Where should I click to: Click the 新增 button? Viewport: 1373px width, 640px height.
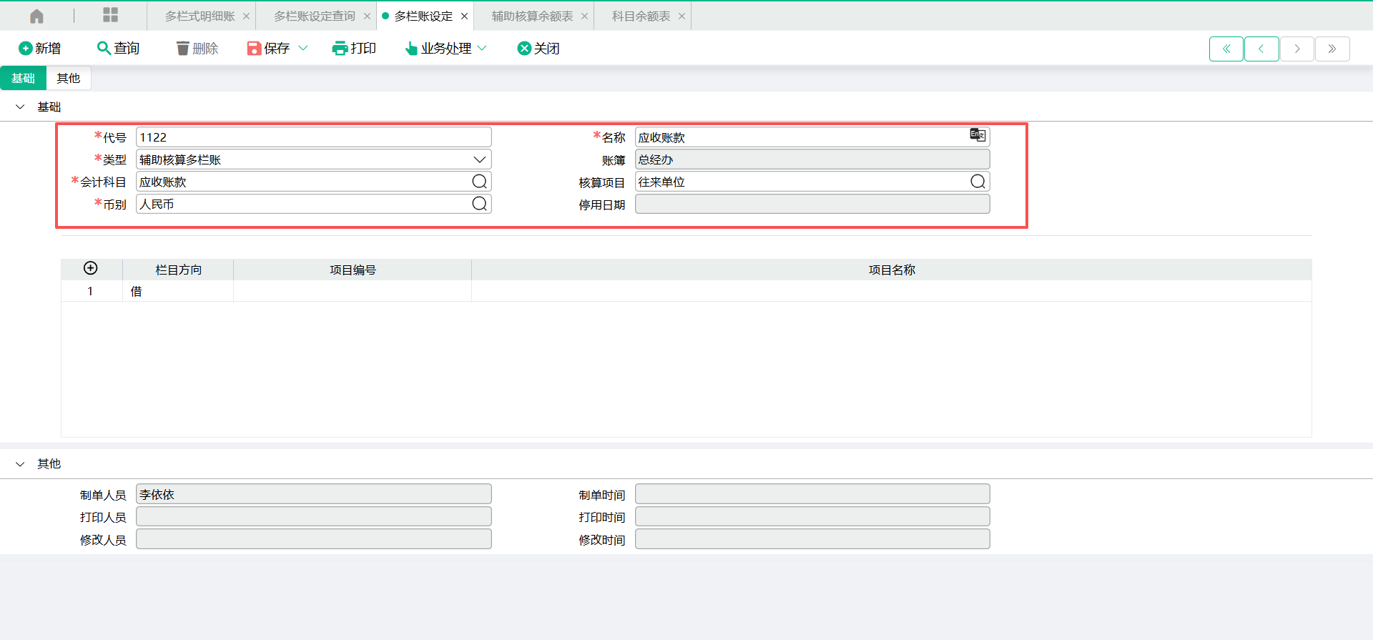pos(40,48)
